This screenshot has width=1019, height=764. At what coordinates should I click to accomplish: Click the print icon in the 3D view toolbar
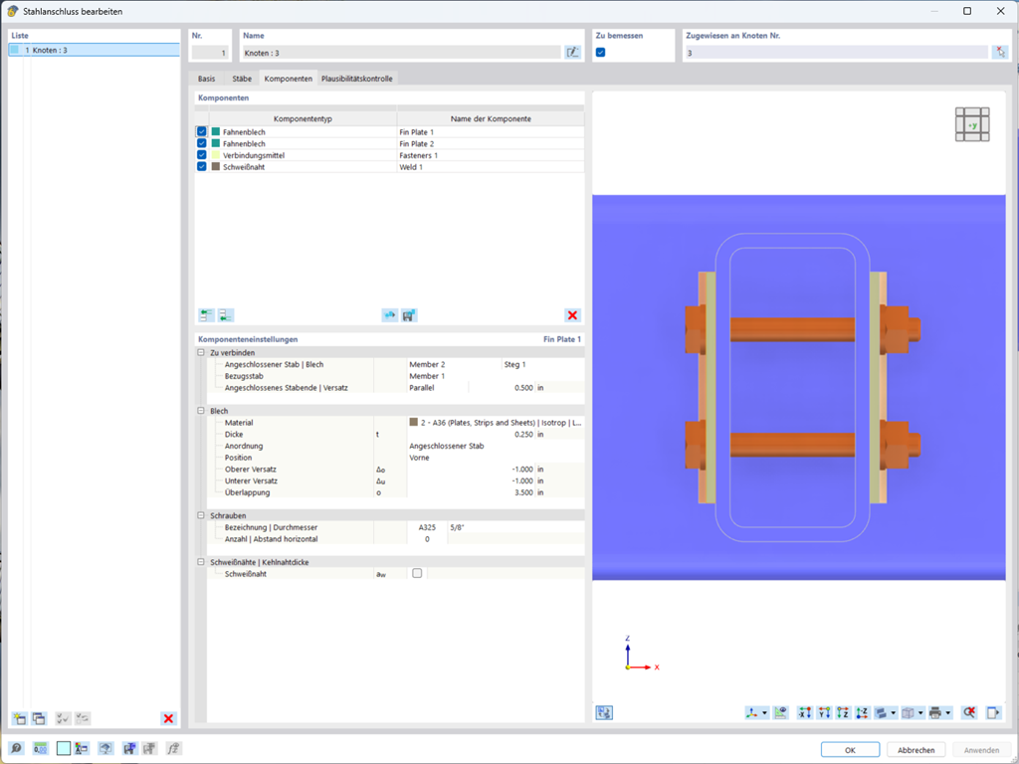pyautogui.click(x=935, y=712)
